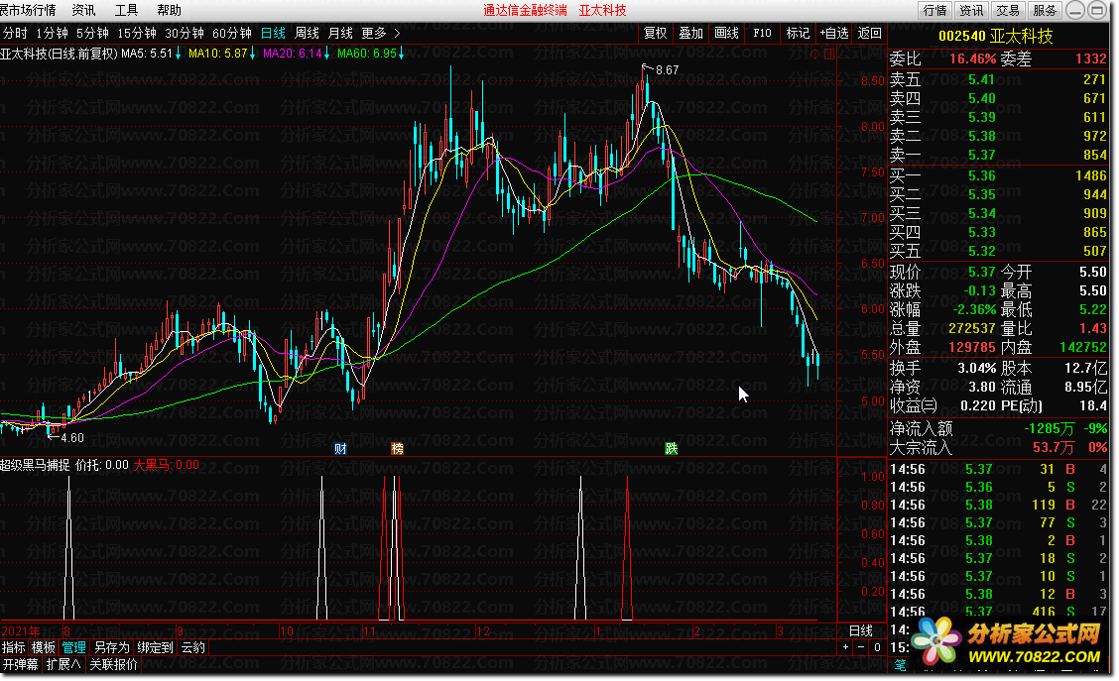Screen dimensions: 1119x681
Task: Open the 帮助 menu
Action: pos(169,10)
